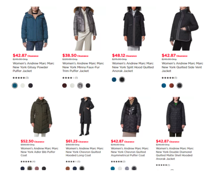Select the rust orange swatch on Quilted Side Vent Jacket
218x175 pixels.
(171, 85)
